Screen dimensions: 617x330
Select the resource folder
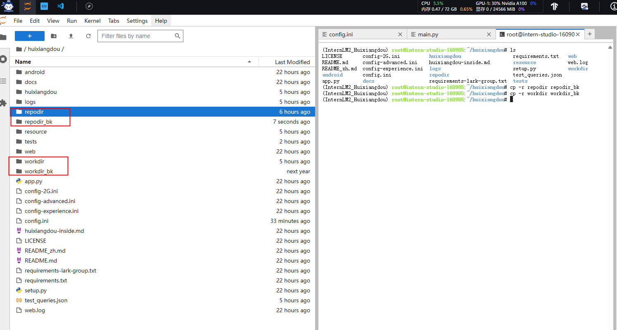tap(163, 132)
